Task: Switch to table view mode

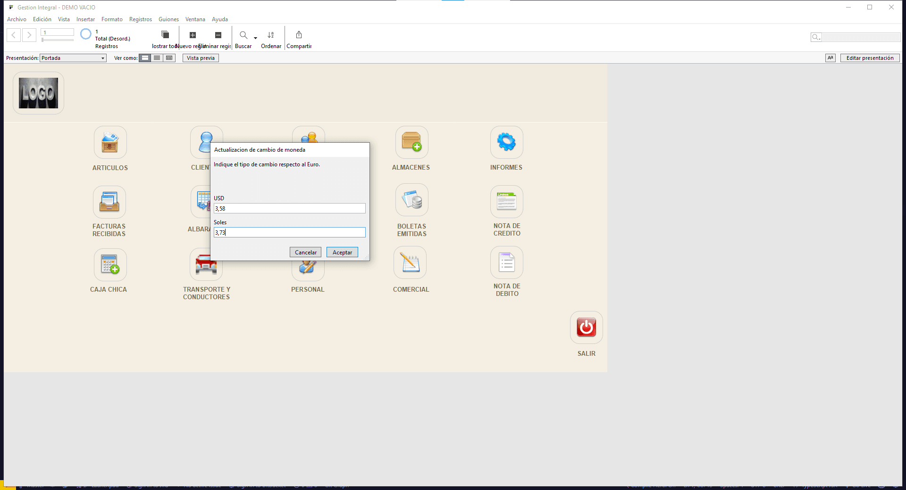Action: point(169,58)
